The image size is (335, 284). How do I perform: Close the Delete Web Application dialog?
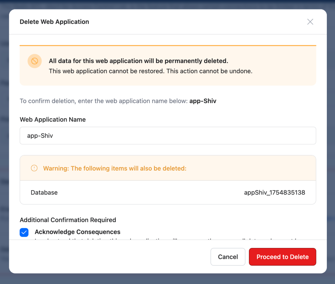tap(310, 22)
